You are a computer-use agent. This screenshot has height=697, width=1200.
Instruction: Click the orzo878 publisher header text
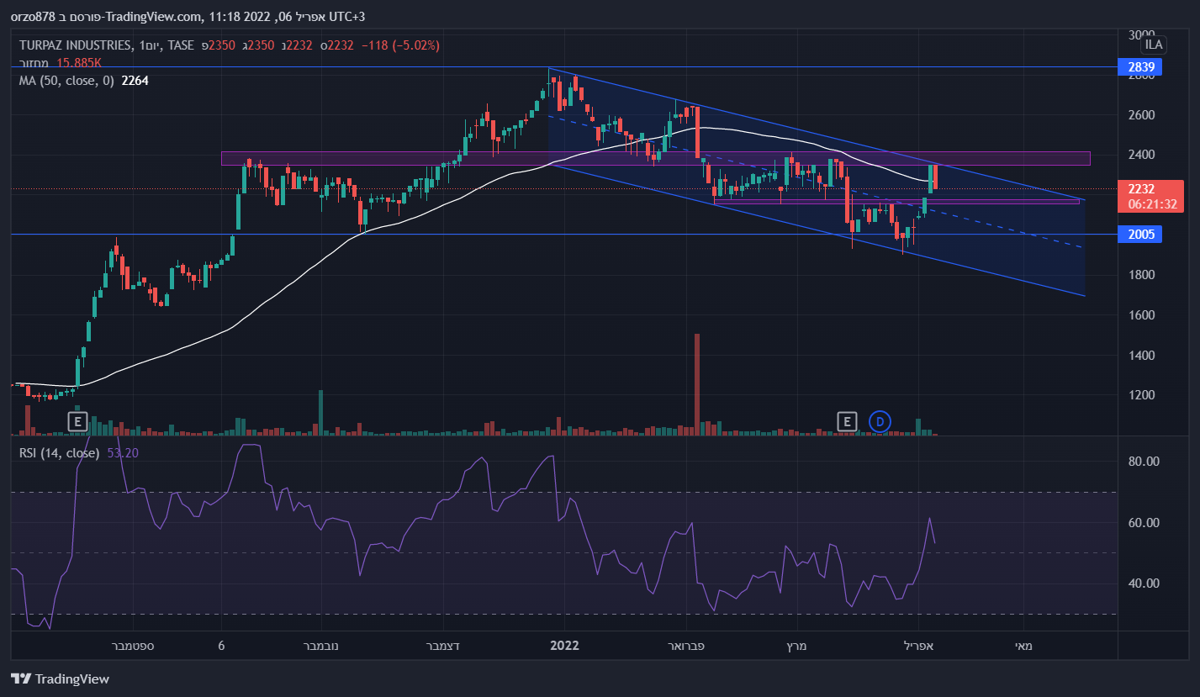pyautogui.click(x=34, y=17)
